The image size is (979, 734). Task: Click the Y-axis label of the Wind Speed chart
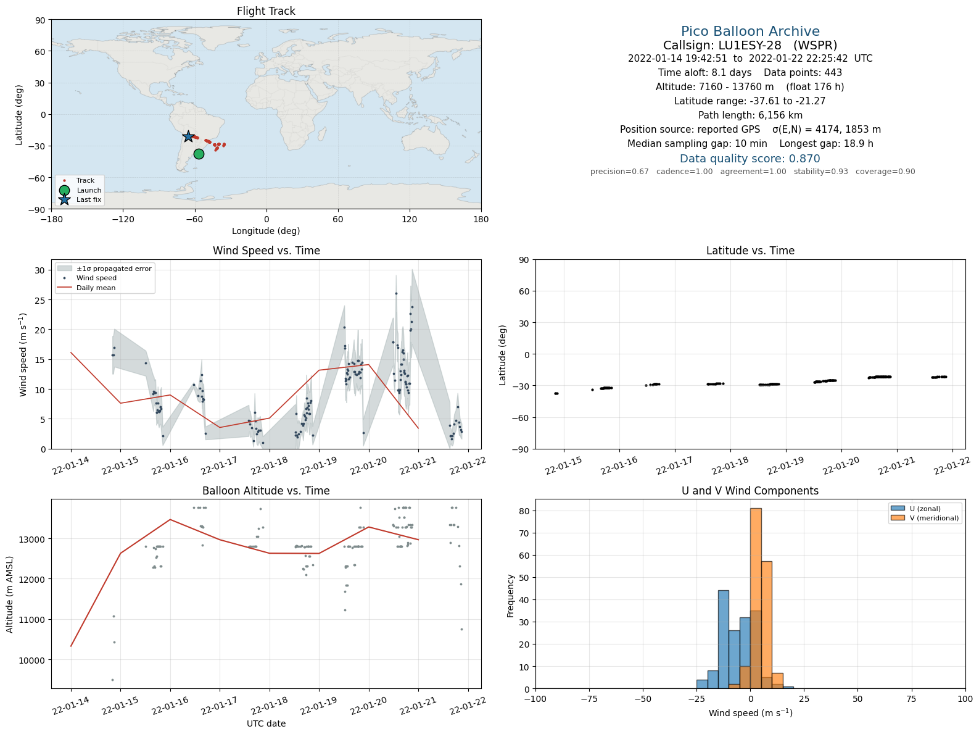point(23,354)
